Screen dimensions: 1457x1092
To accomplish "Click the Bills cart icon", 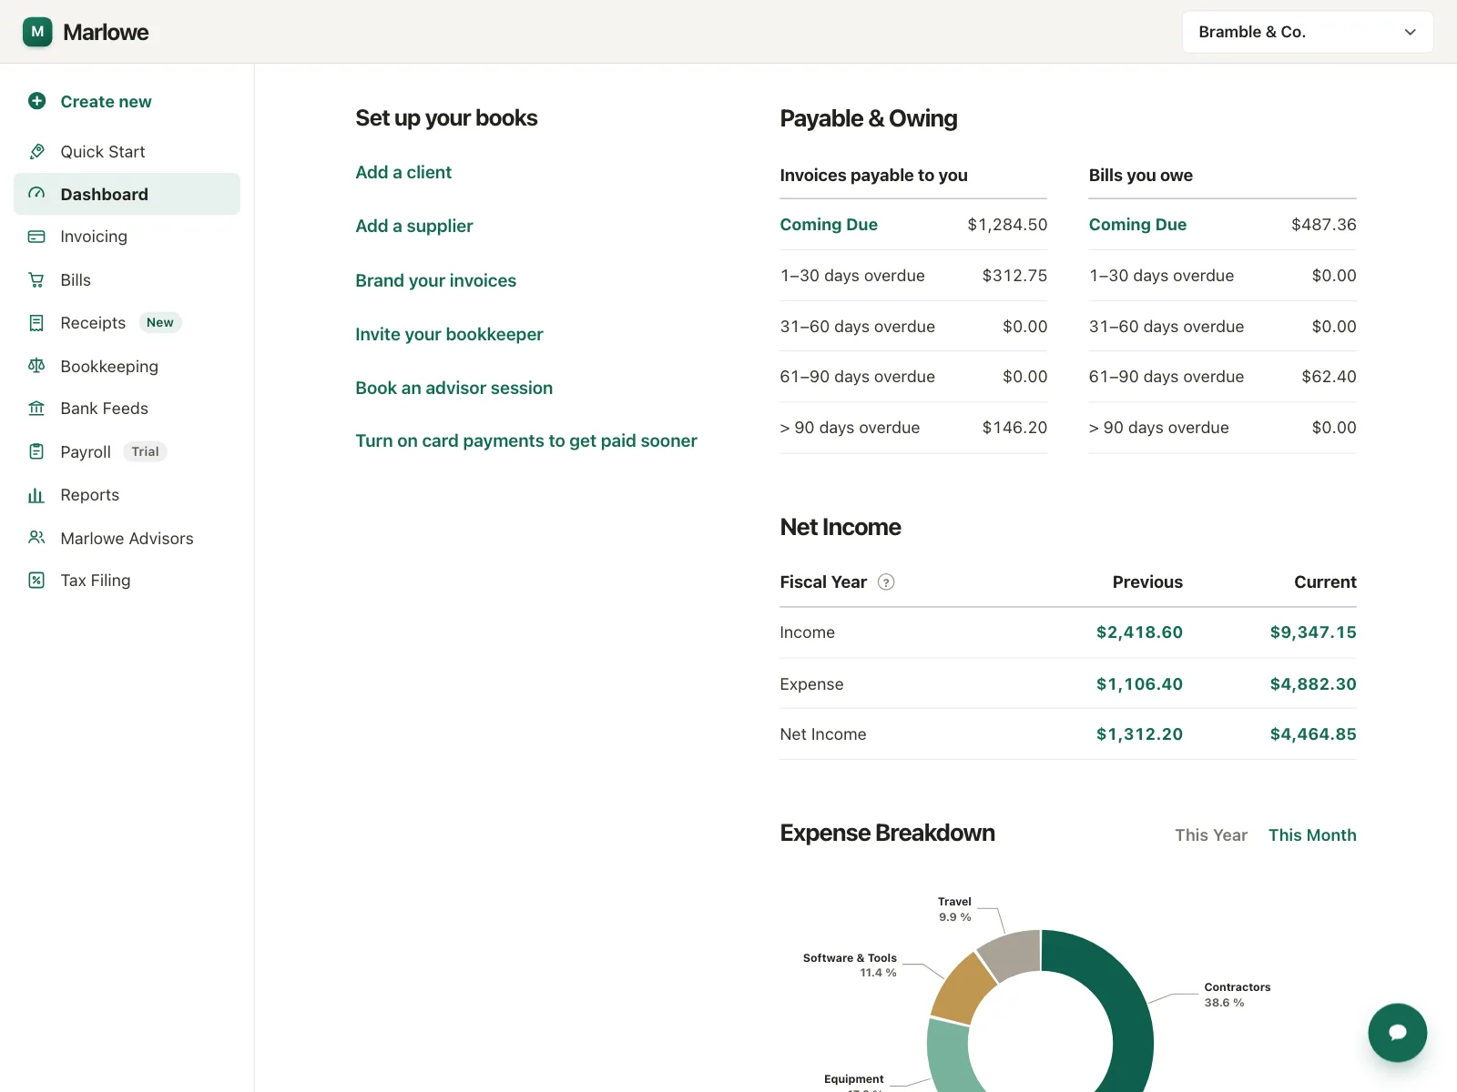I will click(36, 280).
